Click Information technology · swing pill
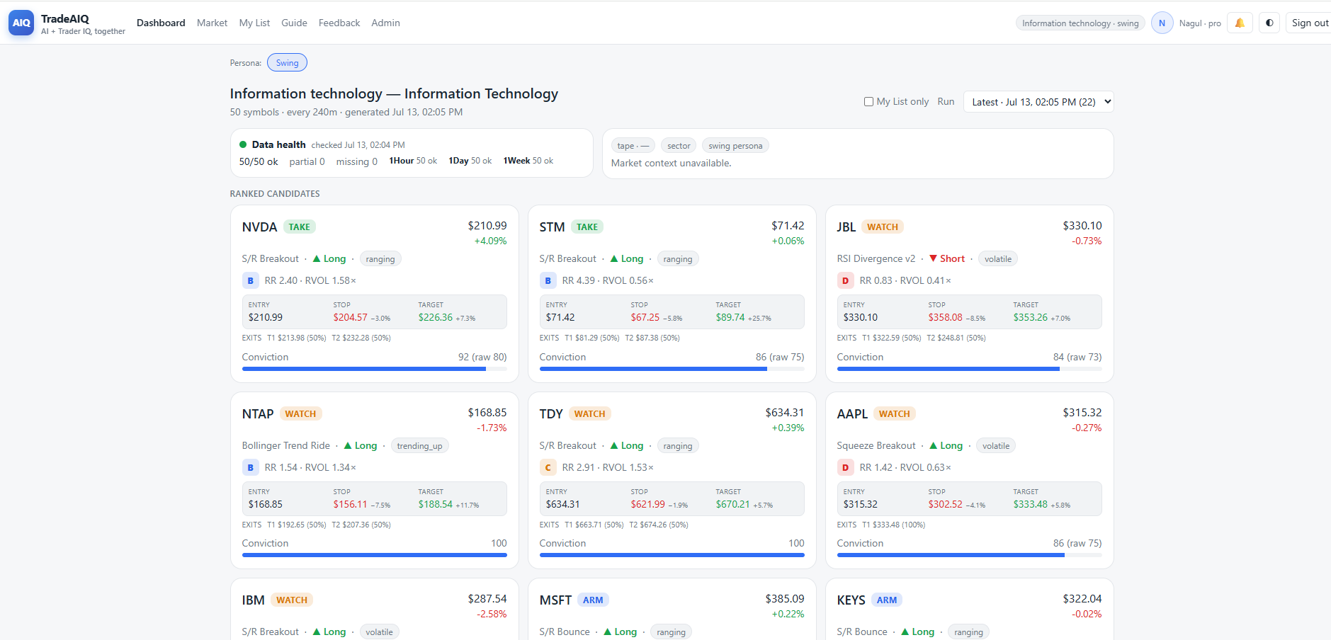The image size is (1331, 640). 1080,23
